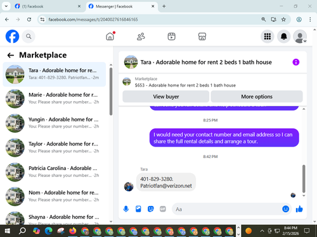Open the Windows Start menu
Image resolution: width=317 pixels, height=237 pixels.
pyautogui.click(x=7, y=231)
